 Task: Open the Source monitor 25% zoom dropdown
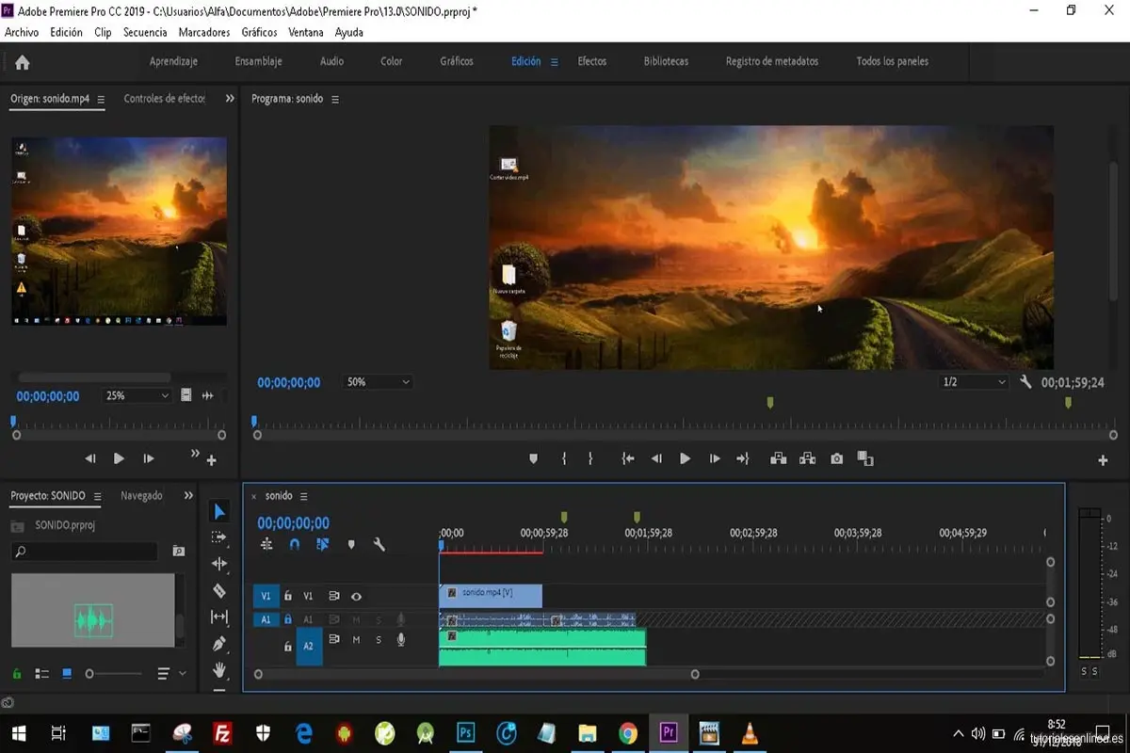point(136,395)
